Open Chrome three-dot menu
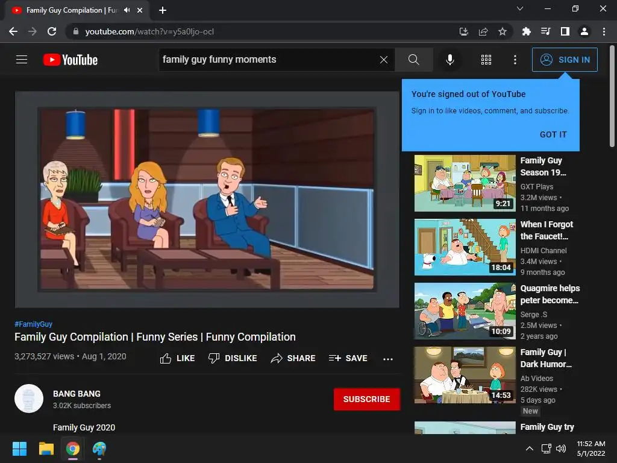Image resolution: width=617 pixels, height=463 pixels. click(604, 31)
